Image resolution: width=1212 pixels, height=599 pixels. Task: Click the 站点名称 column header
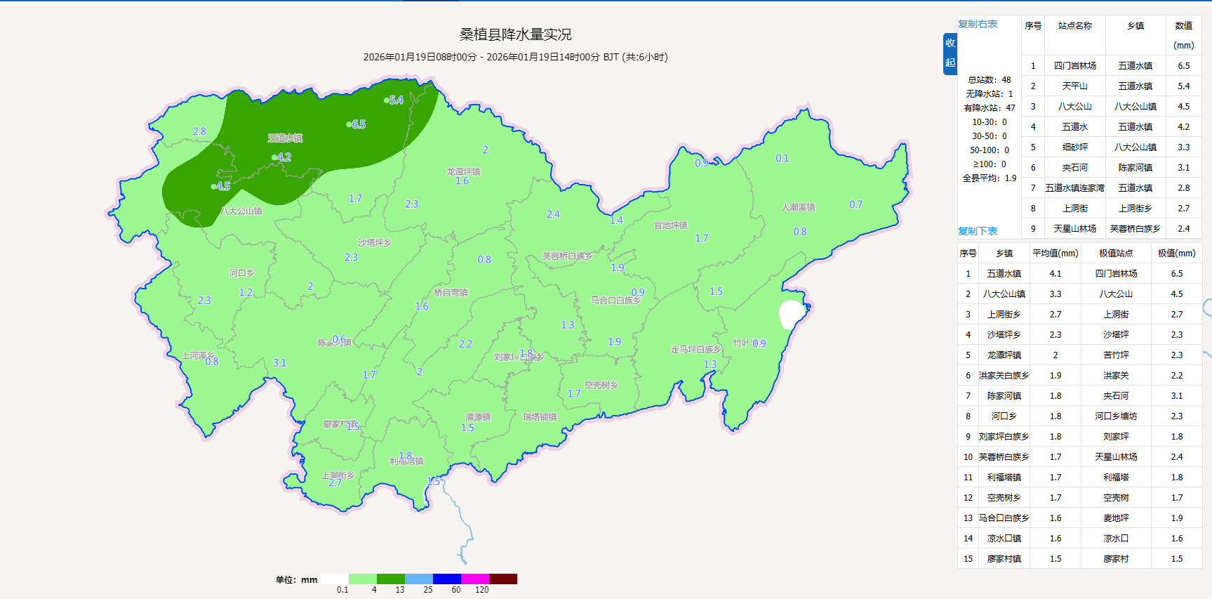pos(1074,26)
